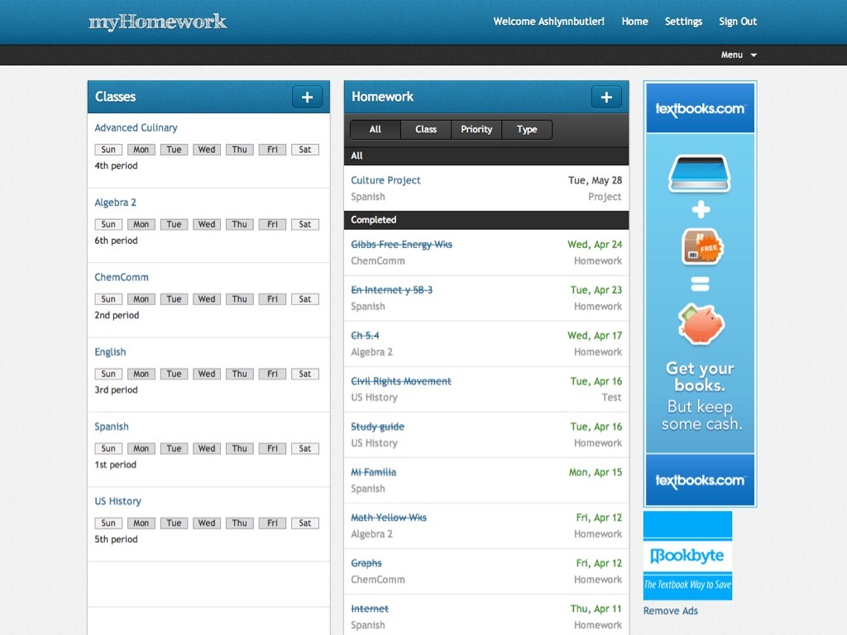This screenshot has width=847, height=635.
Task: Open the Menu dropdown arrow
Action: click(x=753, y=55)
